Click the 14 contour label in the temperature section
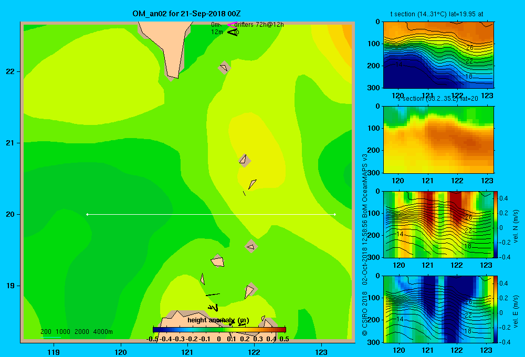Screen dimensions: 525x357 tap(398, 64)
